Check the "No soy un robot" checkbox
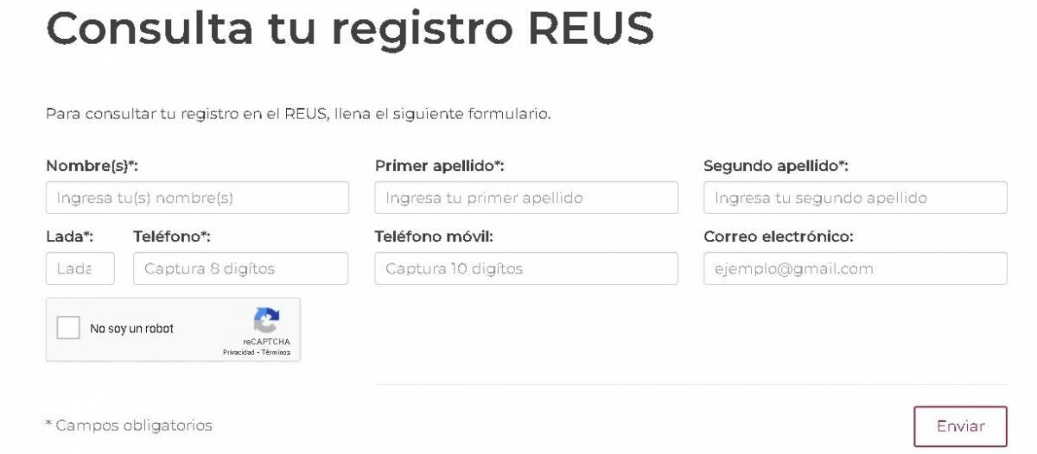 68,328
